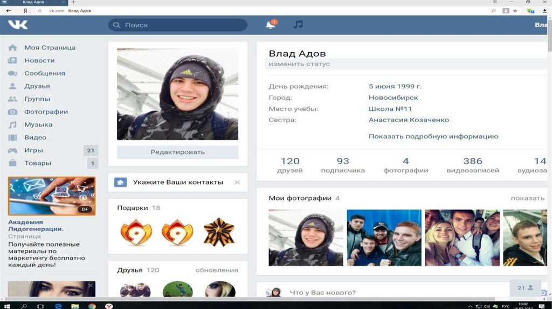Click the VK logo in header
Viewport: 552px width, 309px height.
point(18,25)
